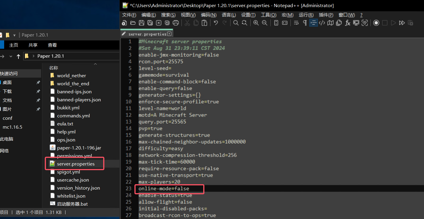Undo the last edit via toolbar

click(216, 23)
